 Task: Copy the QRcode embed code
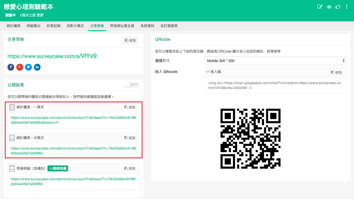pyautogui.click(x=336, y=72)
